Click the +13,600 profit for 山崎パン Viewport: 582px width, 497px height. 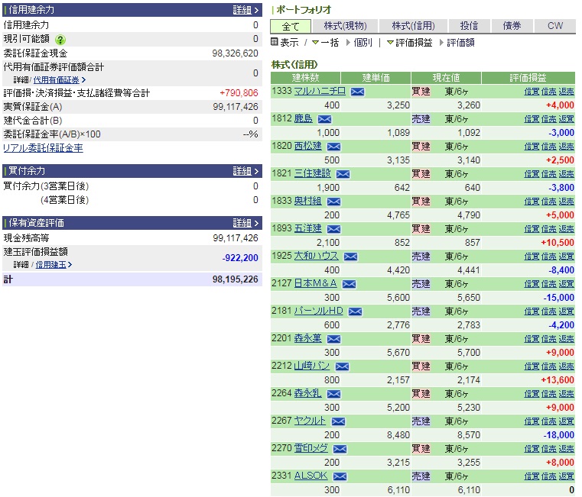[x=558, y=380]
